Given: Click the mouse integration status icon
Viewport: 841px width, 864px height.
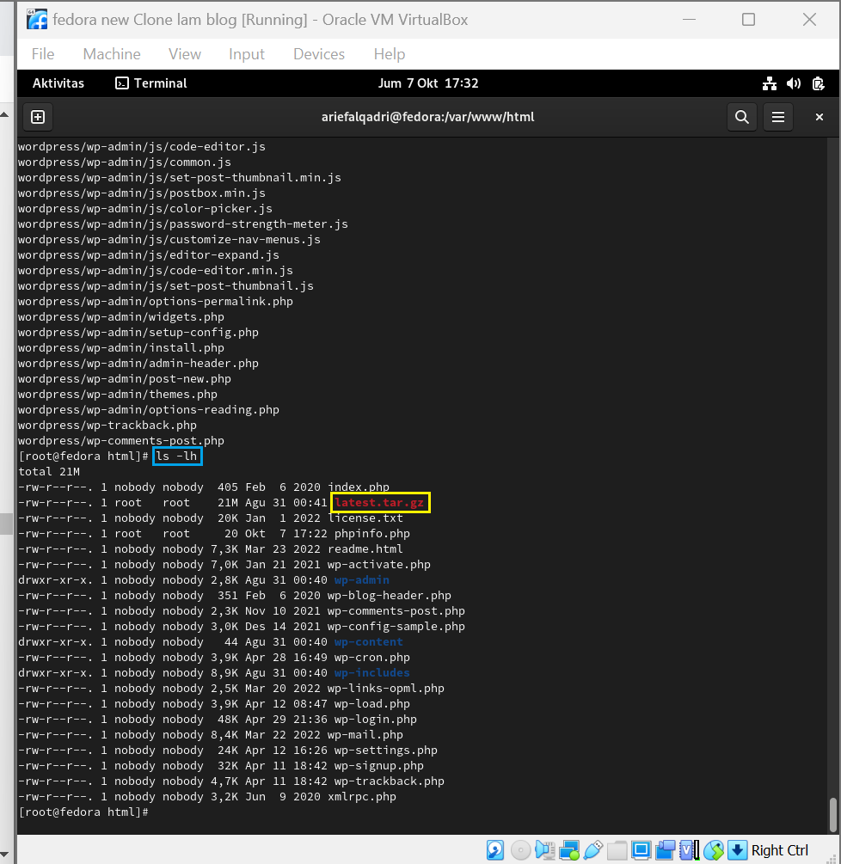Looking at the screenshot, I should (713, 849).
